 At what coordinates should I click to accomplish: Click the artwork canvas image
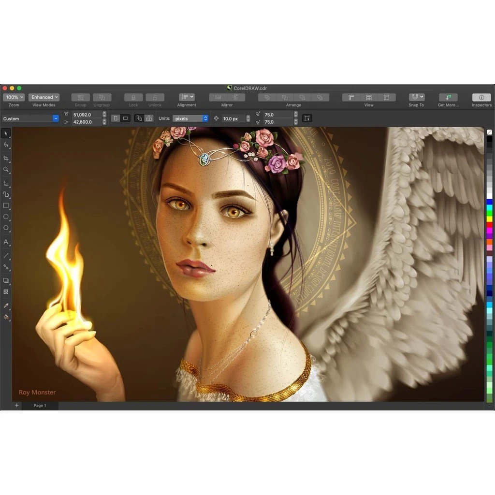click(248, 264)
